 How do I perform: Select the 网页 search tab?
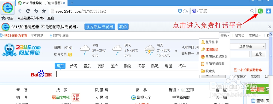coord(60,66)
